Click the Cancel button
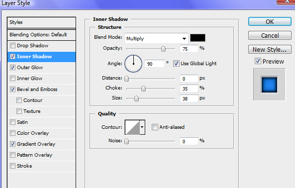 click(270, 35)
